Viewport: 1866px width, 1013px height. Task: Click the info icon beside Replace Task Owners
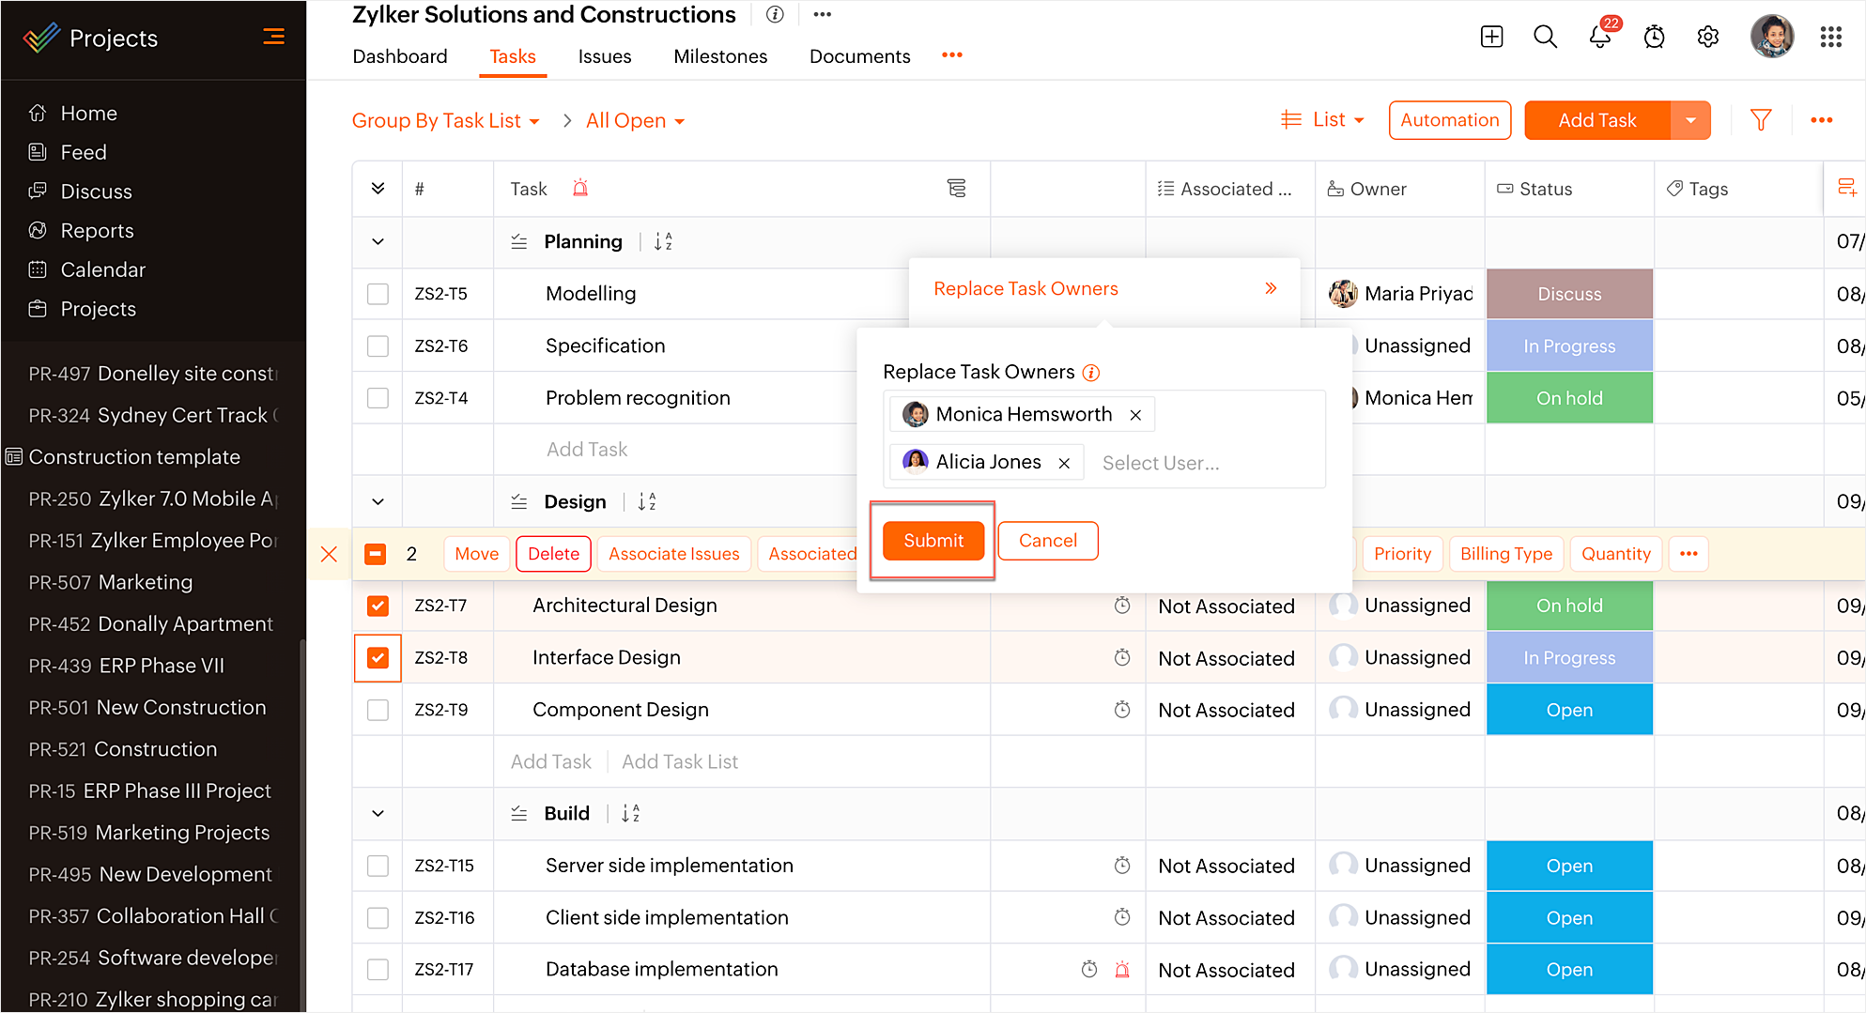(x=1090, y=373)
